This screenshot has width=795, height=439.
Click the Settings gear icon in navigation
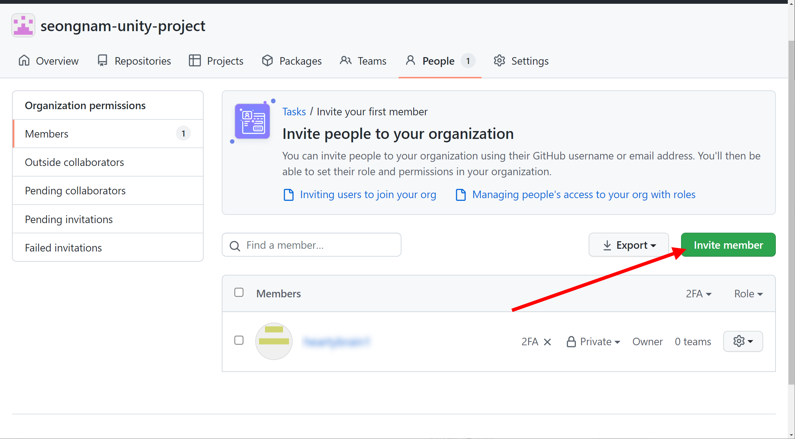click(499, 61)
